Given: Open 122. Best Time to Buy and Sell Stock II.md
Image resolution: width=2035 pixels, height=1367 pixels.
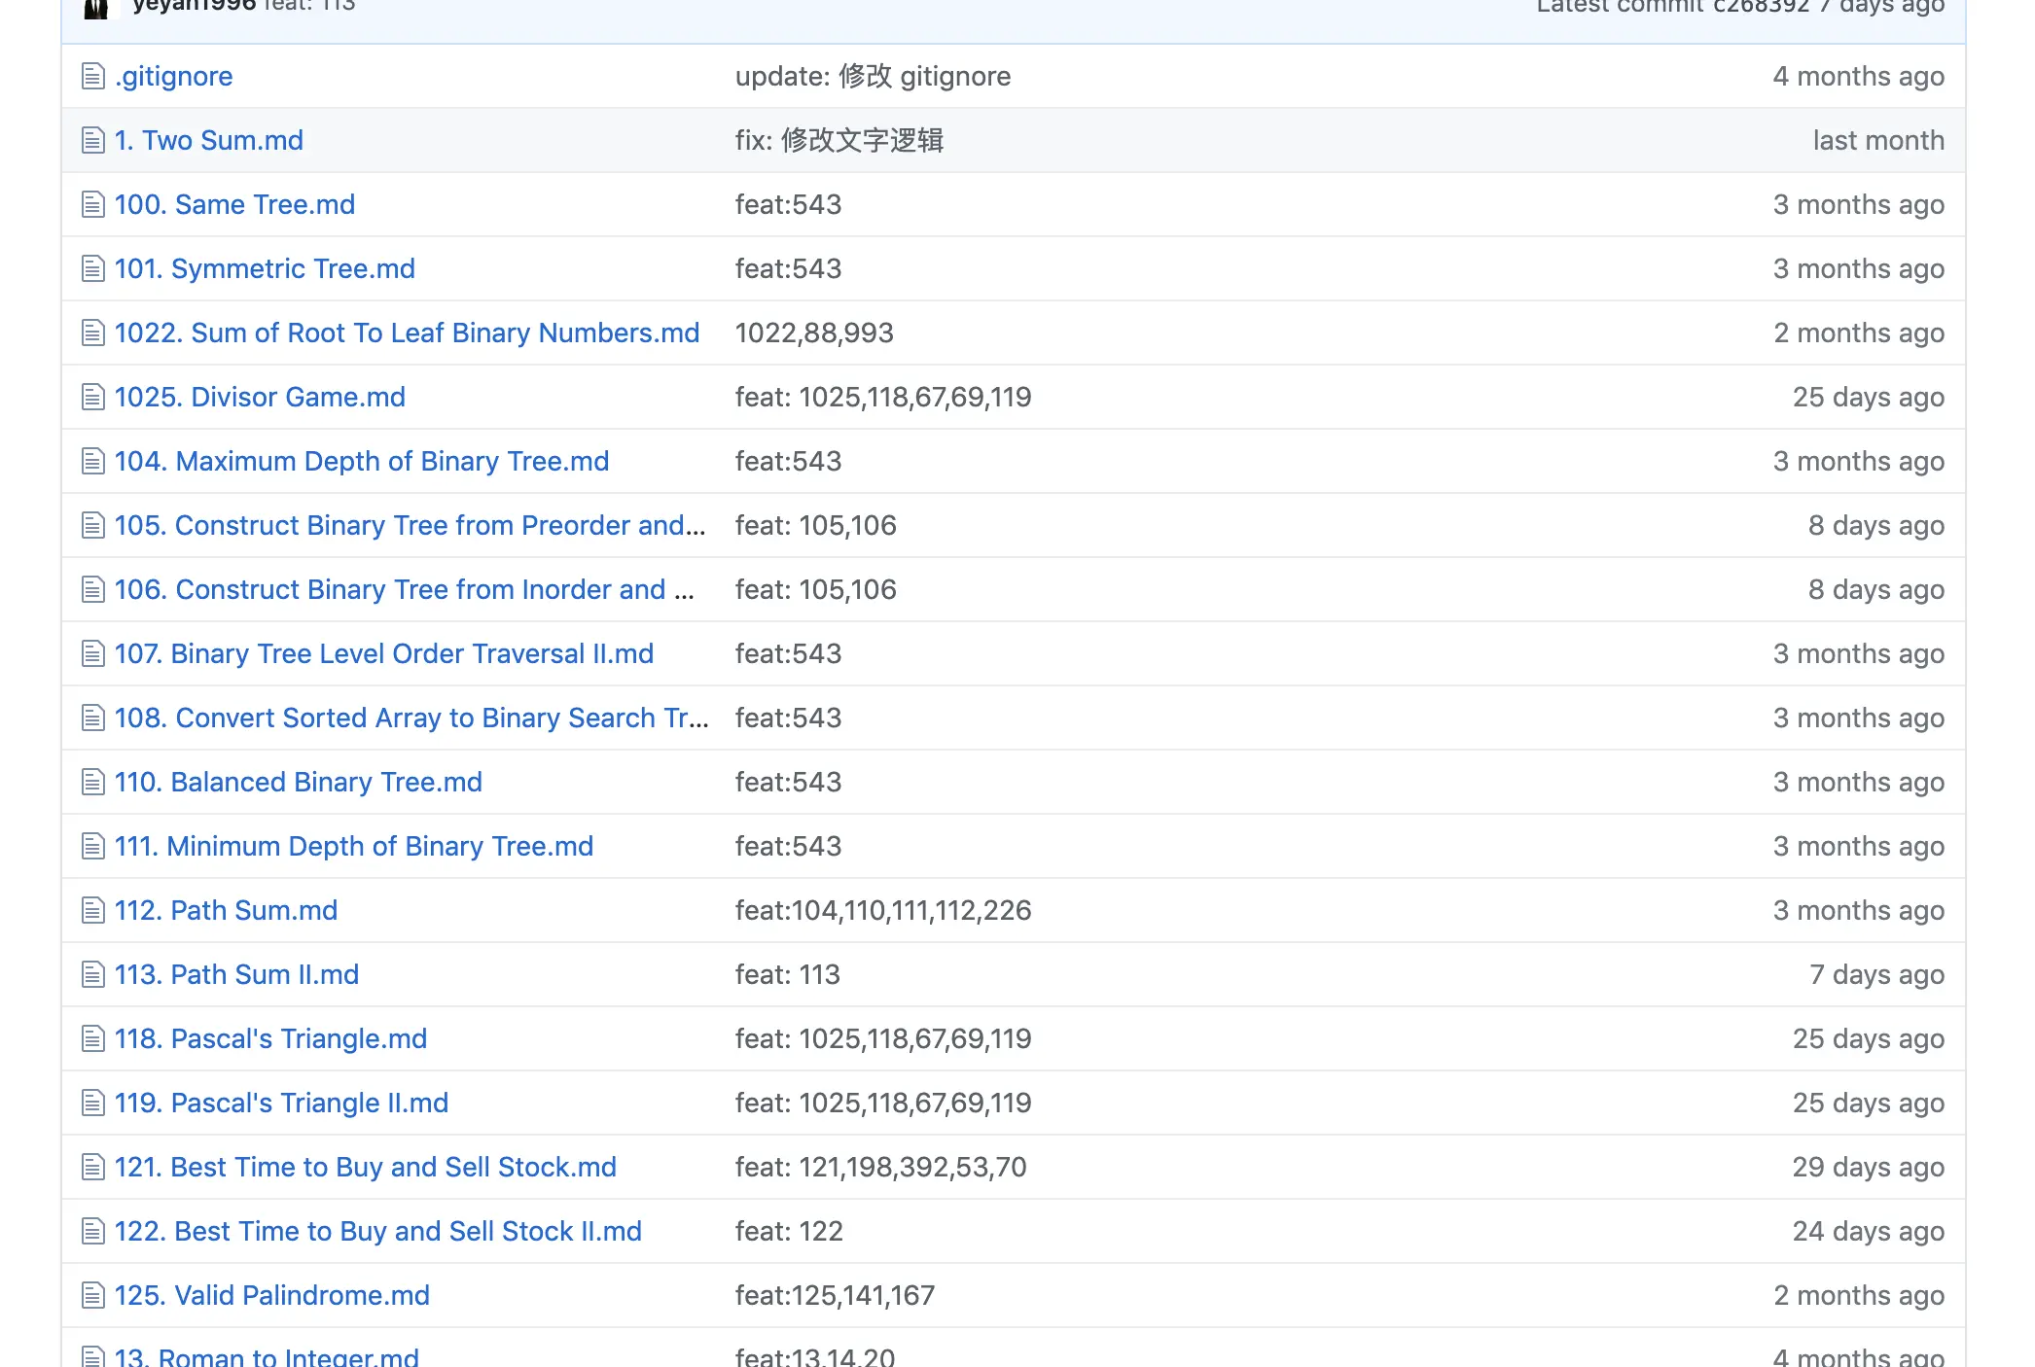Looking at the screenshot, I should tap(378, 1231).
